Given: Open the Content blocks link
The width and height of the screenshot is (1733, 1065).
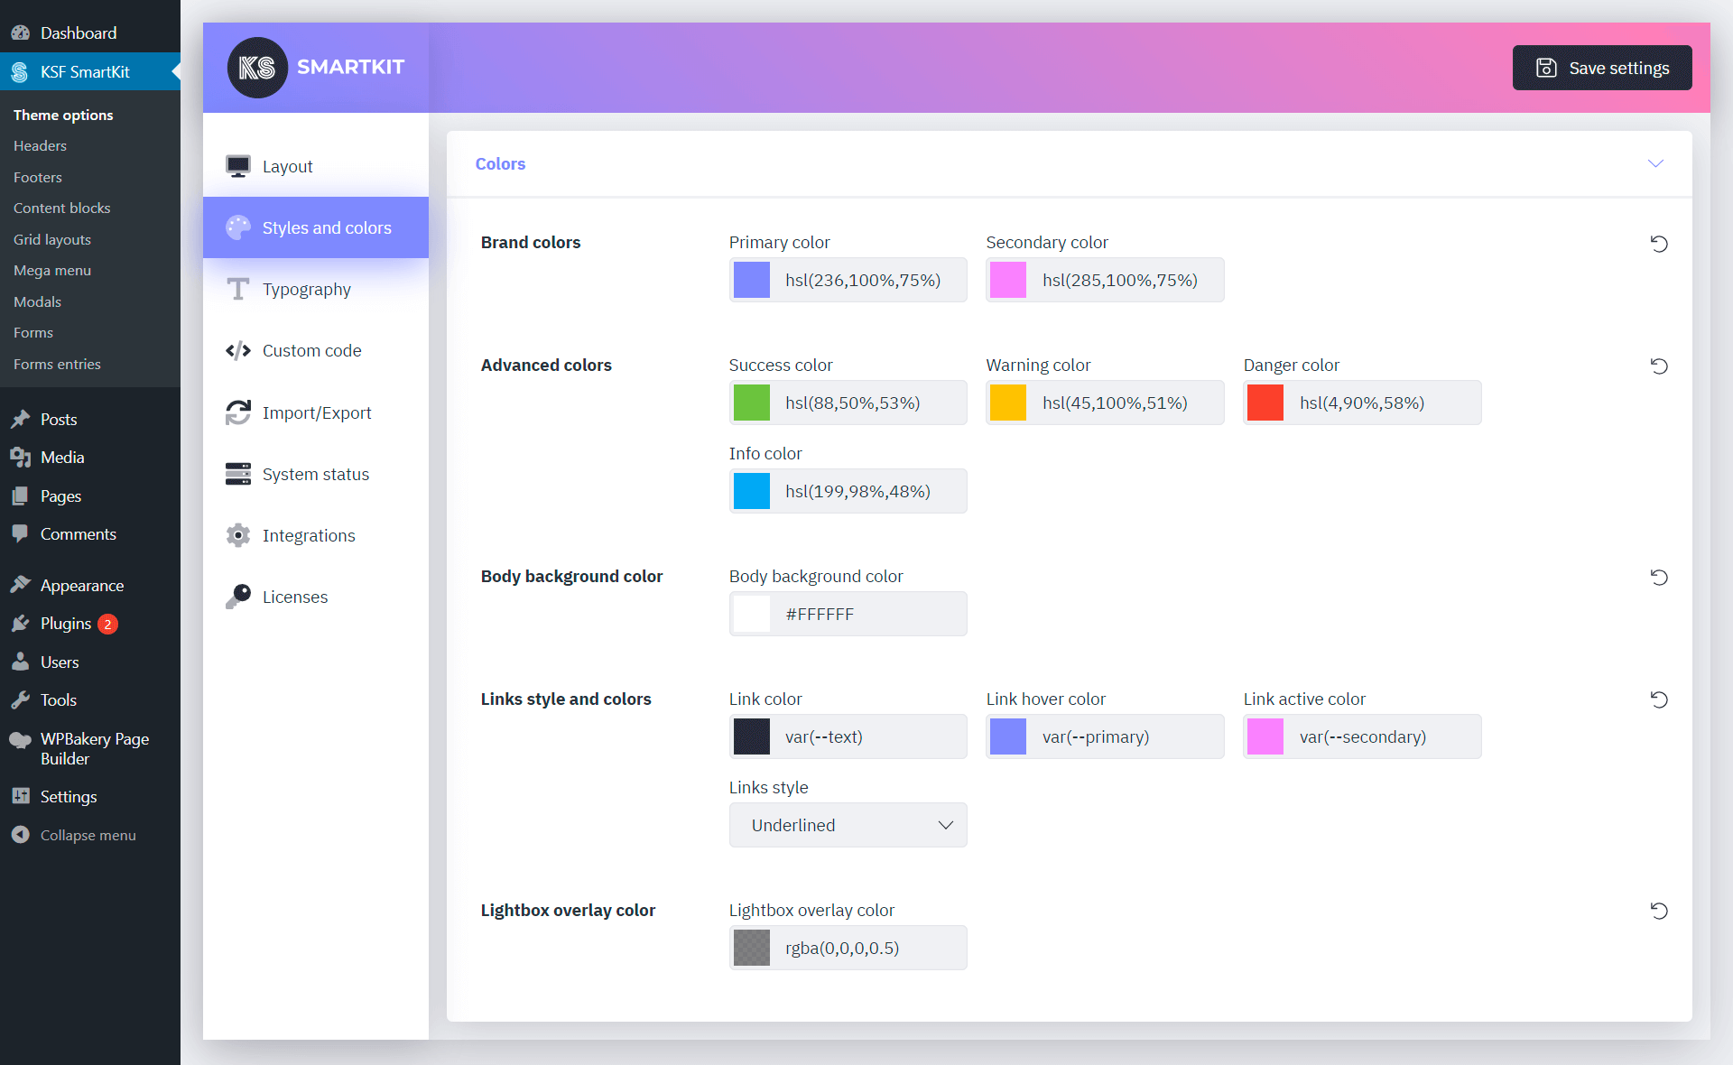Looking at the screenshot, I should click(x=62, y=208).
